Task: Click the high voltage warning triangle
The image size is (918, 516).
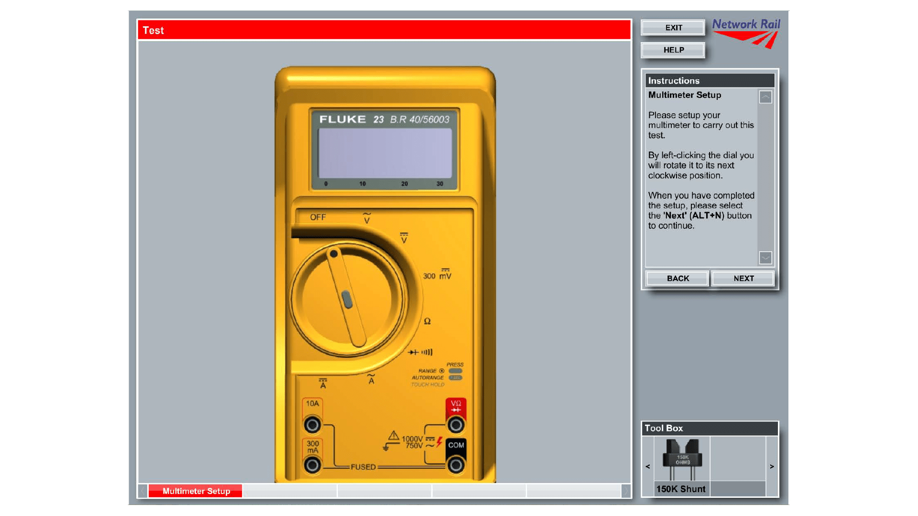Action: pos(393,436)
